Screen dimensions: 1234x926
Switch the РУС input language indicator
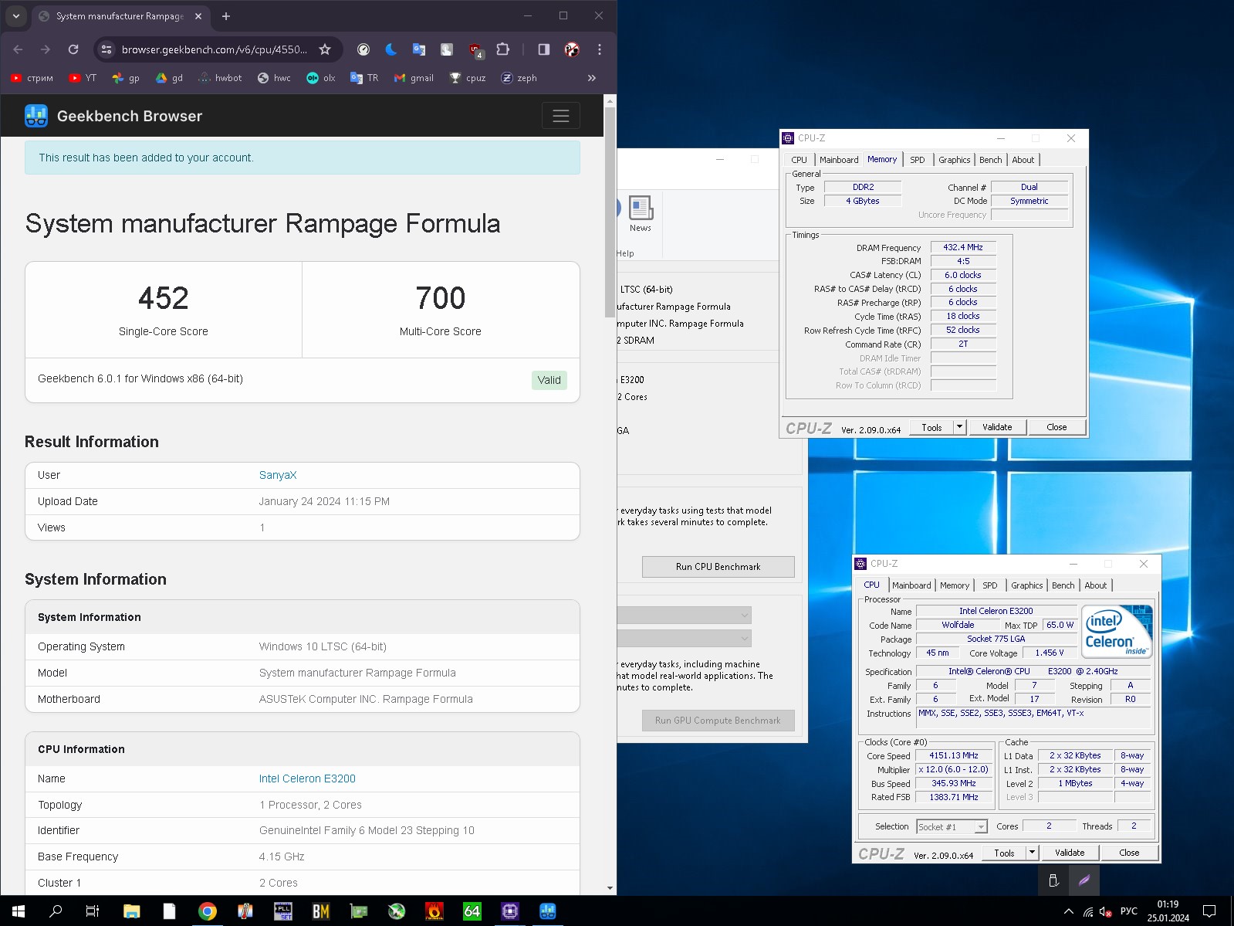coord(1128,911)
